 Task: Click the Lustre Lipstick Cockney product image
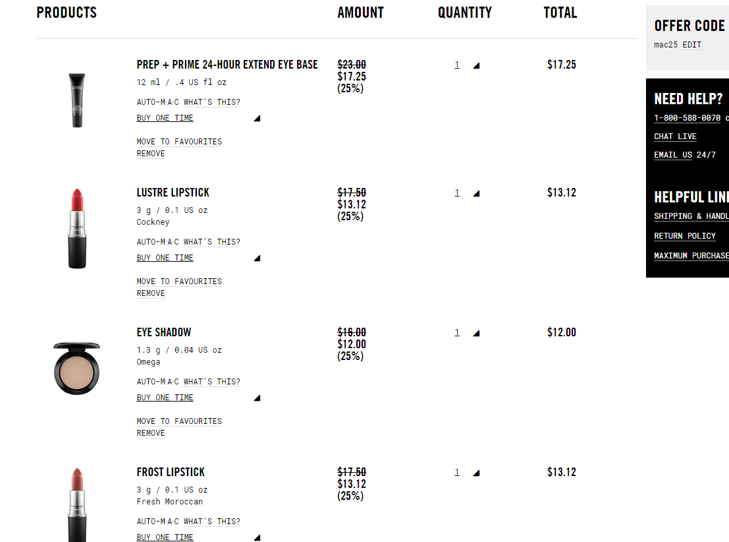(x=77, y=228)
